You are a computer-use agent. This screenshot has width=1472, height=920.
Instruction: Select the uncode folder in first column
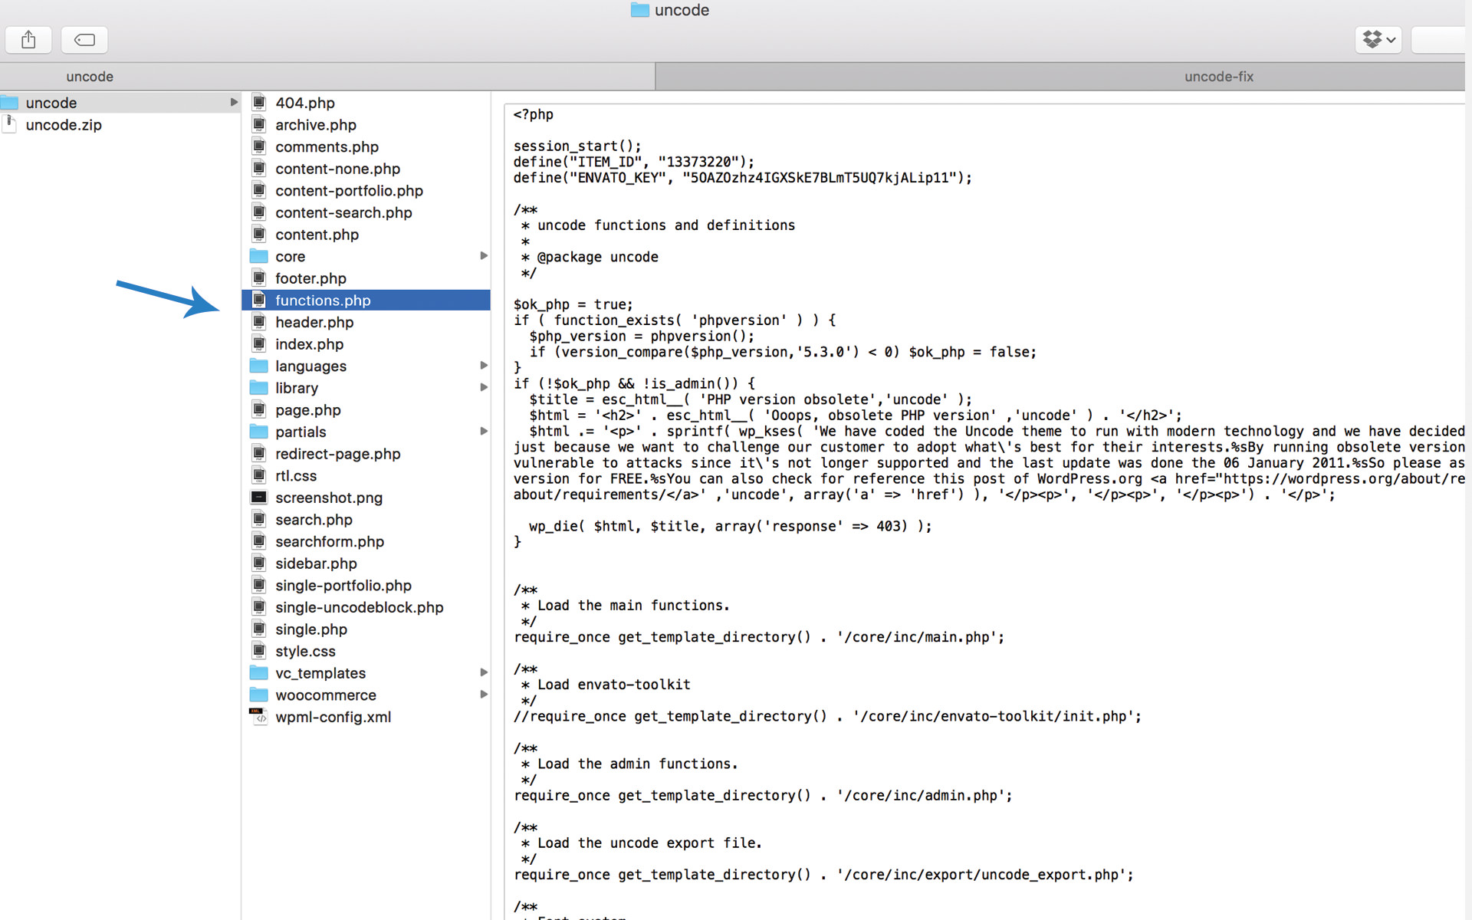point(51,103)
